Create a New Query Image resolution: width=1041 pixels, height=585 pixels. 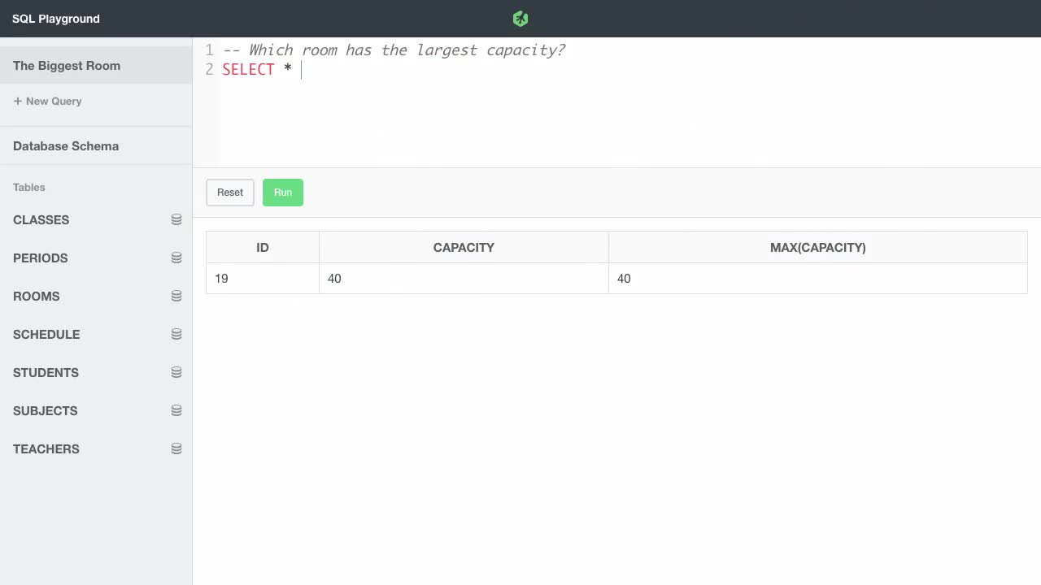tap(46, 101)
